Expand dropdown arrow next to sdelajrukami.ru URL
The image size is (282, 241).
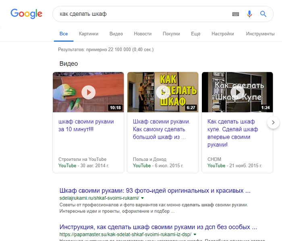[x=143, y=199]
